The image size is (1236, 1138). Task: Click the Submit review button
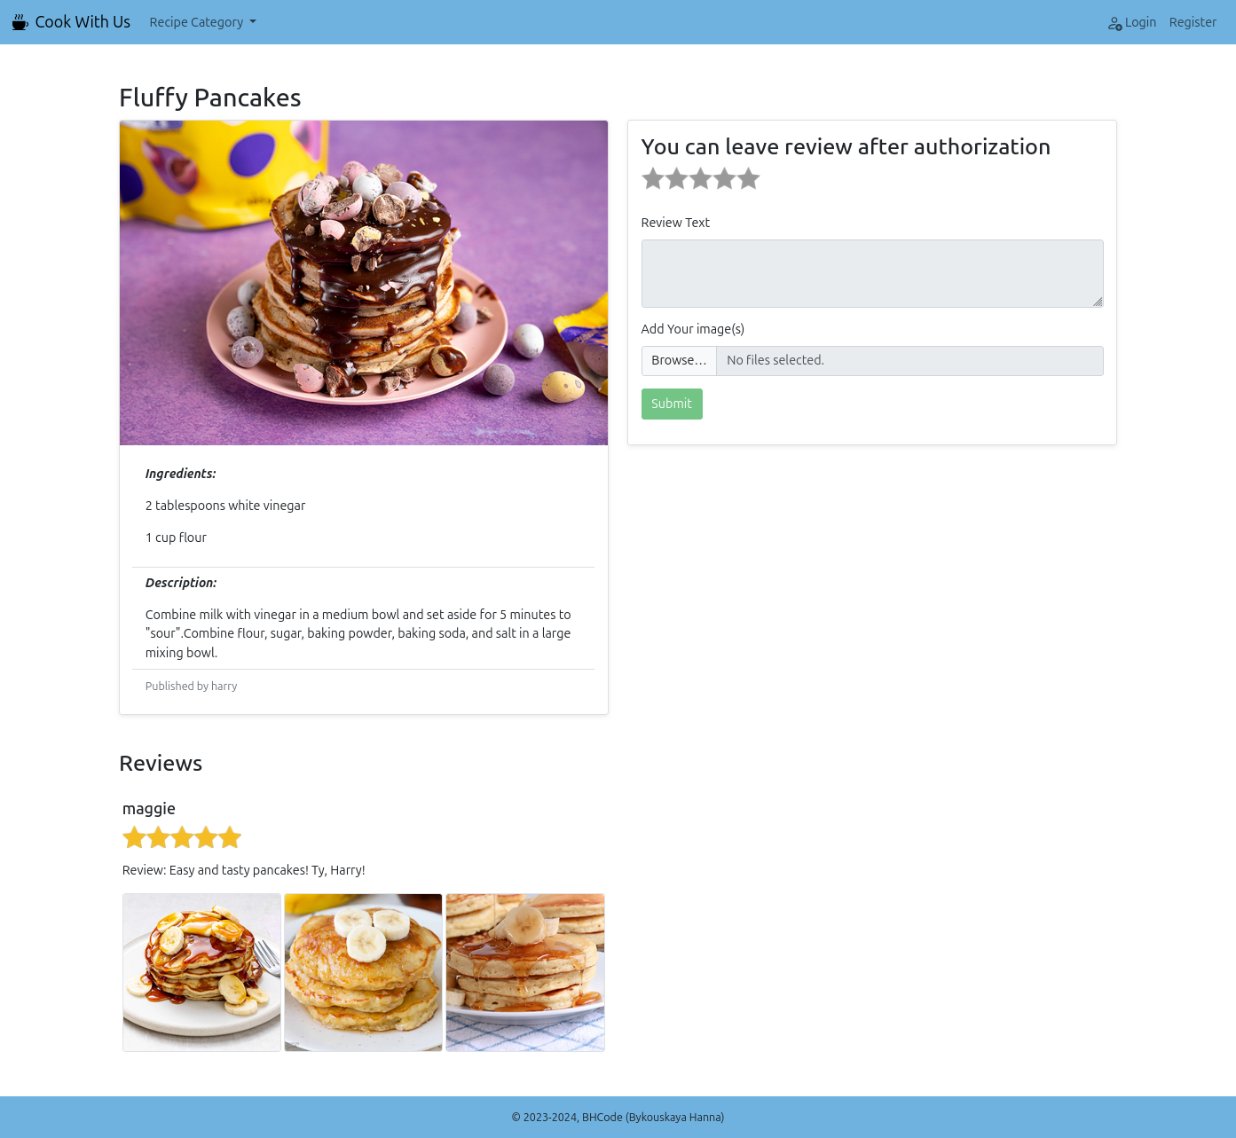tap(672, 404)
